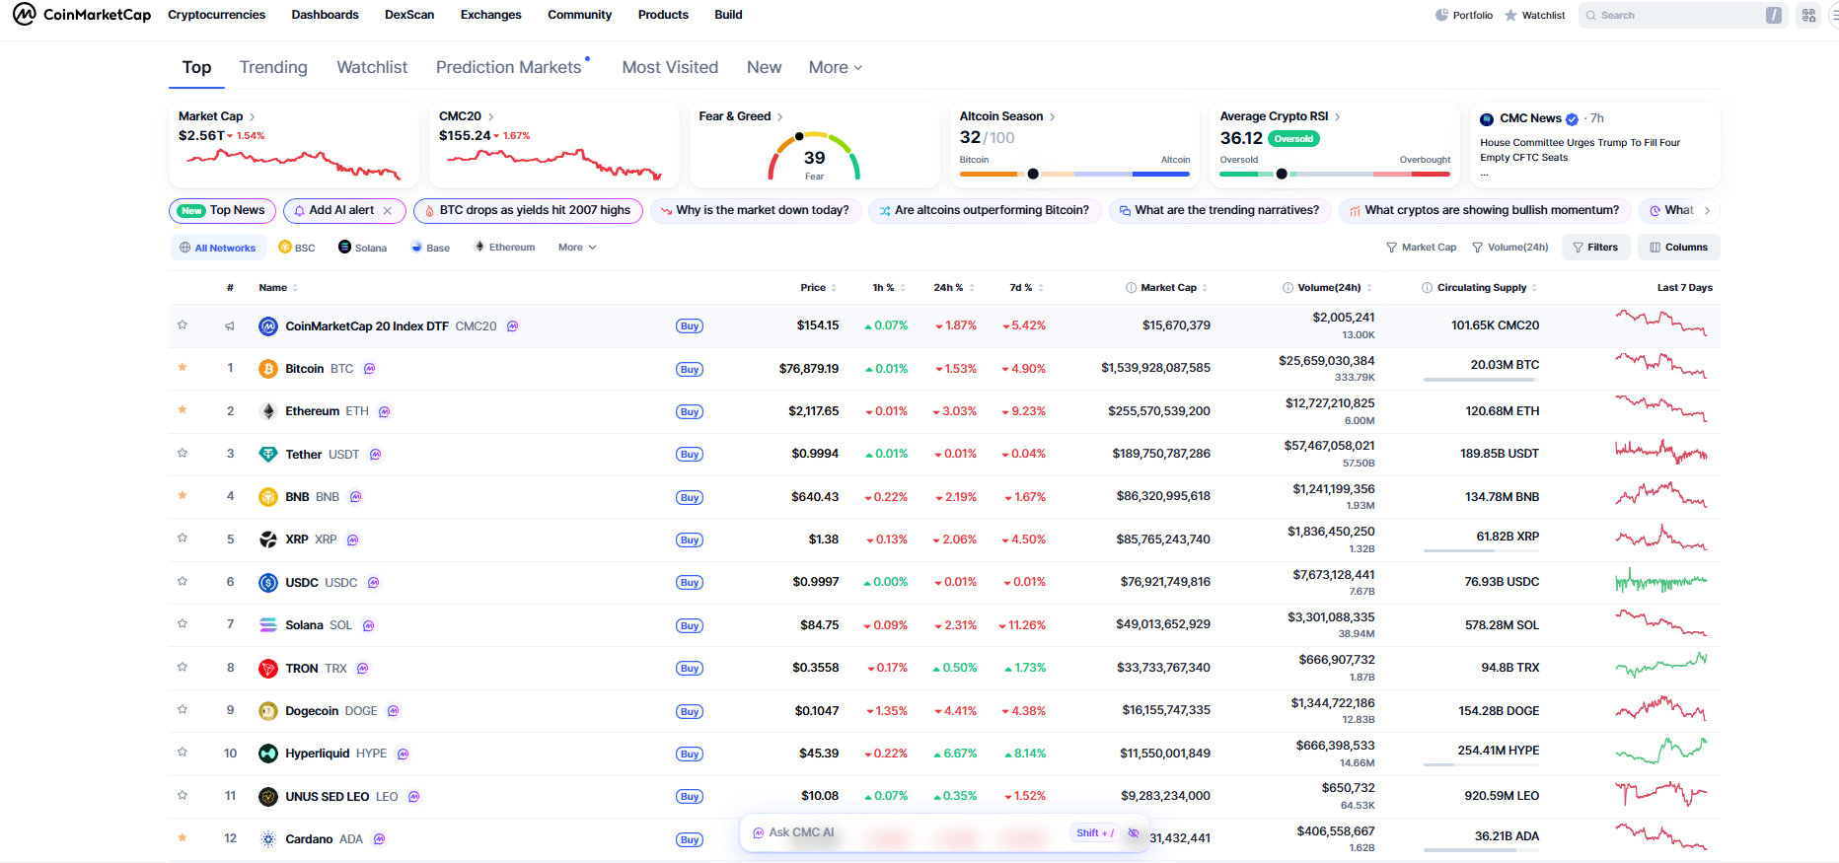Image resolution: width=1839 pixels, height=863 pixels.
Task: Expand the More tab dropdown
Action: coord(836,67)
